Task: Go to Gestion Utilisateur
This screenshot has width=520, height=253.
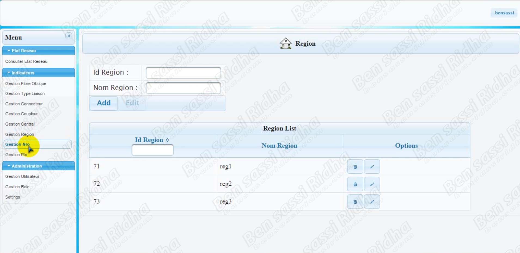Action: pos(22,177)
